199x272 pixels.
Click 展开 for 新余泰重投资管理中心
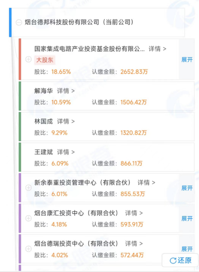pyautogui.click(x=187, y=188)
